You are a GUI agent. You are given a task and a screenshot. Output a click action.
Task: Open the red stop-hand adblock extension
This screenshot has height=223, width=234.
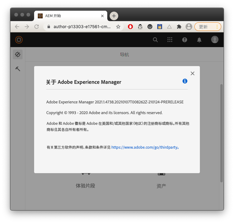click(x=130, y=27)
